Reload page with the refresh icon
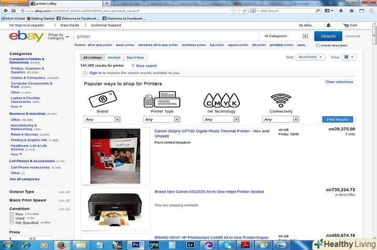The width and height of the screenshot is (377, 250). click(244, 11)
